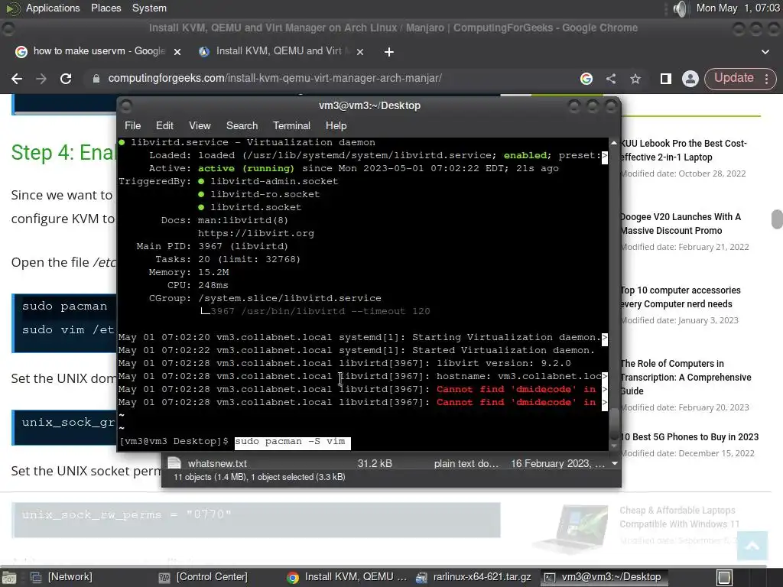783x587 pixels.
Task: Open the Places menu in top panel
Action: pyautogui.click(x=106, y=8)
